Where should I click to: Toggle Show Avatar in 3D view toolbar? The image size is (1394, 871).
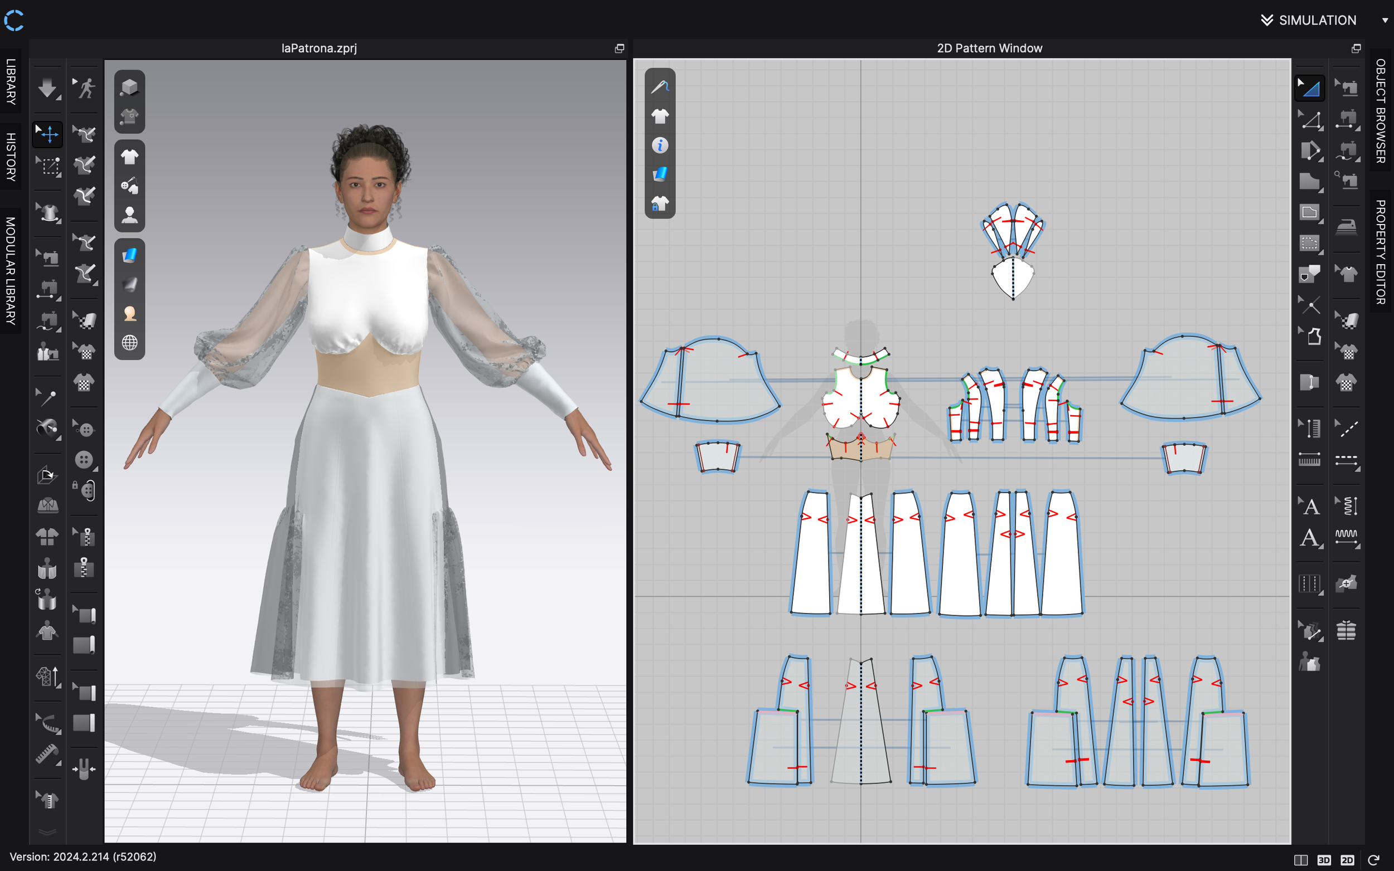pyautogui.click(x=130, y=216)
